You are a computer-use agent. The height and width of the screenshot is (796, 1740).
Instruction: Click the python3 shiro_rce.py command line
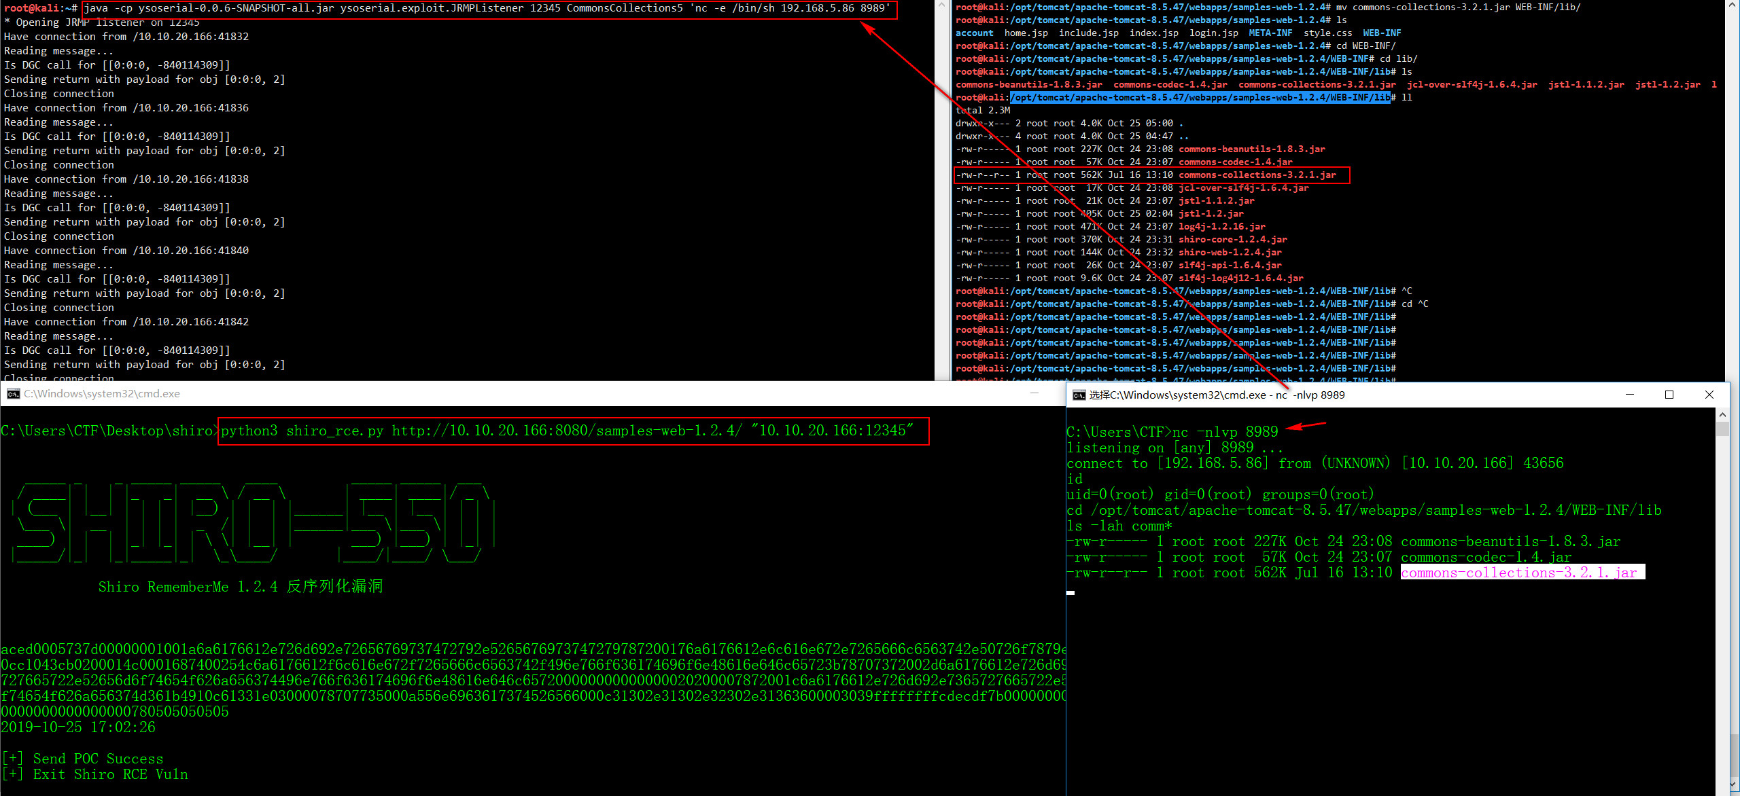pos(568,431)
